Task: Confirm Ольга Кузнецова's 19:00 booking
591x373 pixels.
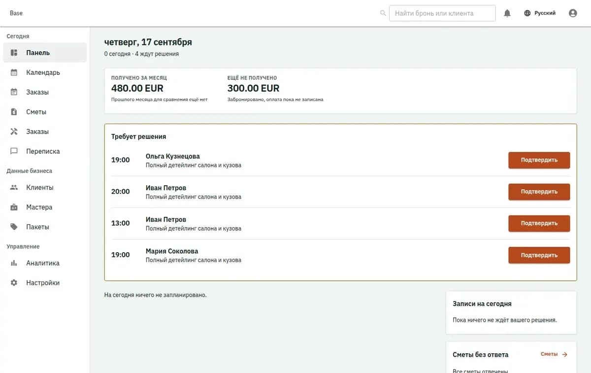Action: pyautogui.click(x=539, y=160)
